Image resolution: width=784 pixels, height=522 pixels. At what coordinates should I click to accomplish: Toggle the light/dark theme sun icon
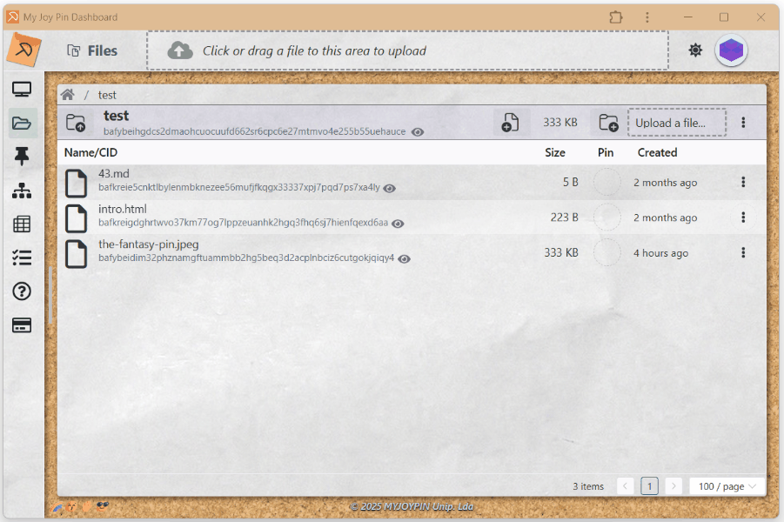pyautogui.click(x=695, y=50)
